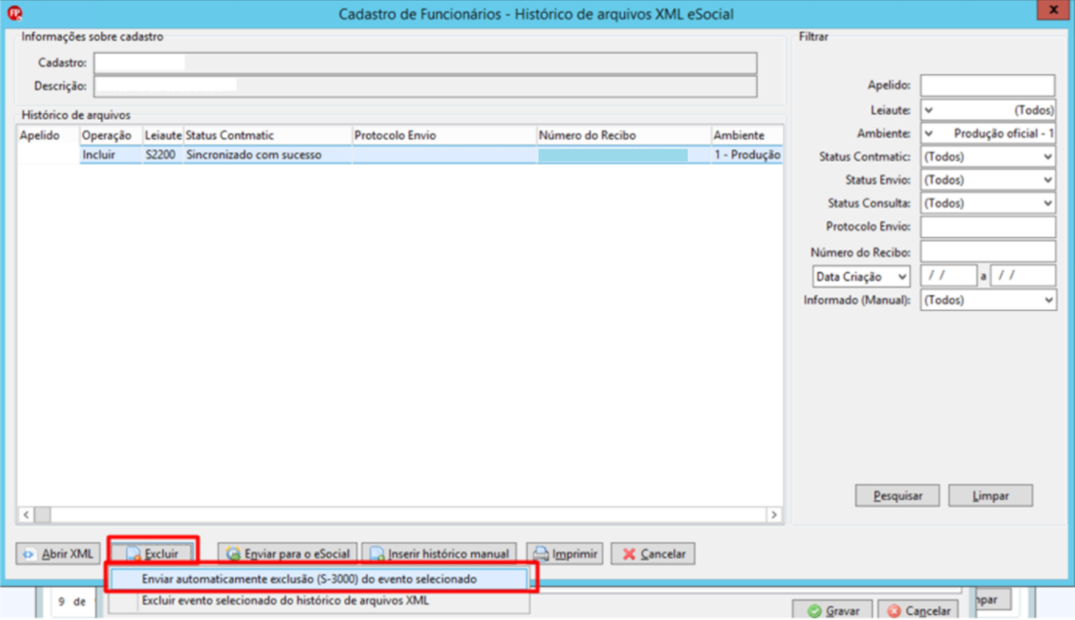The width and height of the screenshot is (1075, 620).
Task: Click the Ambiente column header
Action: coord(747,135)
